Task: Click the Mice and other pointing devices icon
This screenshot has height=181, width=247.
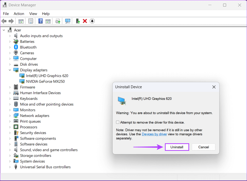Action: [16, 104]
